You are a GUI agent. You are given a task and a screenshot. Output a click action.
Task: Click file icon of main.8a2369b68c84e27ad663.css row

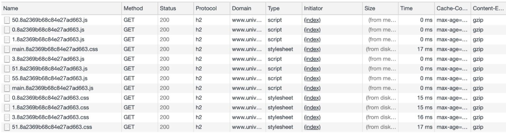(x=7, y=49)
